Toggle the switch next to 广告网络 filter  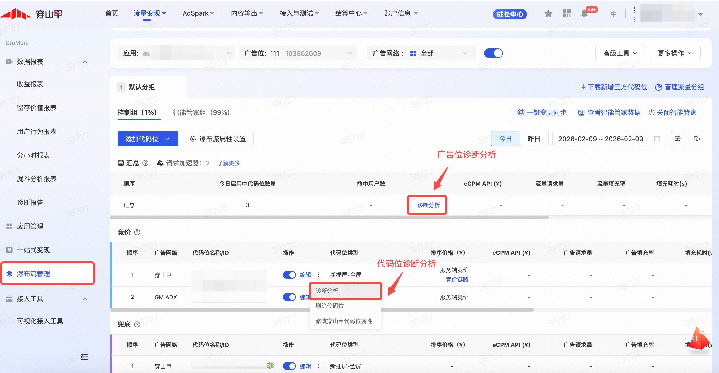(x=493, y=53)
